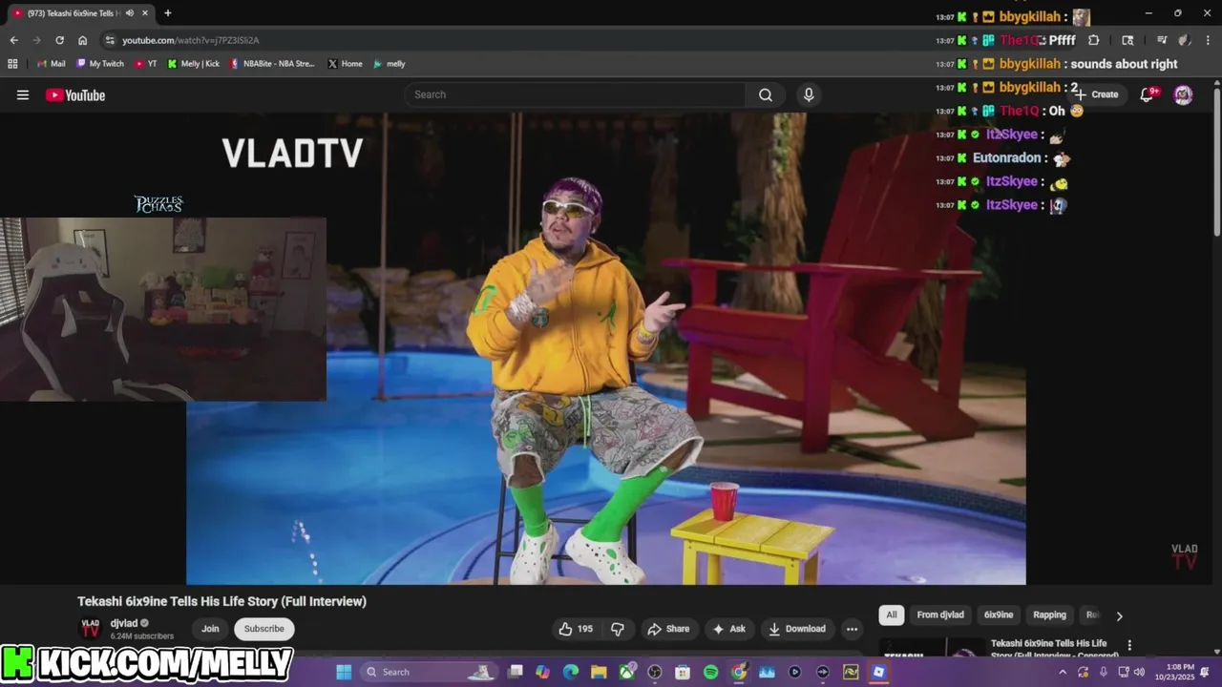Reload the page in Chrome
The height and width of the screenshot is (687, 1222).
click(59, 40)
